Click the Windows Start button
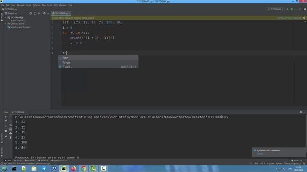The image size is (307, 172). point(4,169)
